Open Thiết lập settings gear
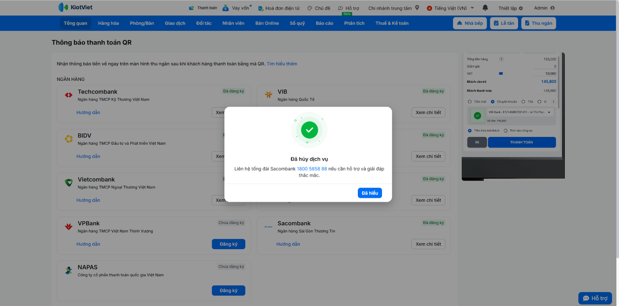 click(x=511, y=8)
